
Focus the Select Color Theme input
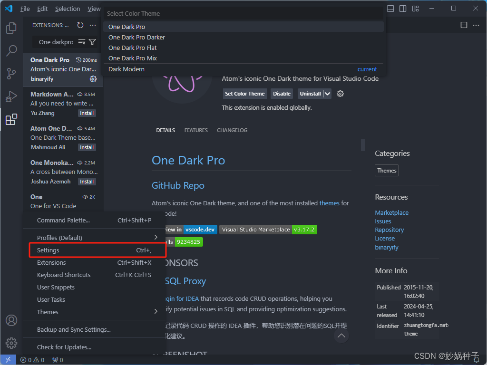243,14
